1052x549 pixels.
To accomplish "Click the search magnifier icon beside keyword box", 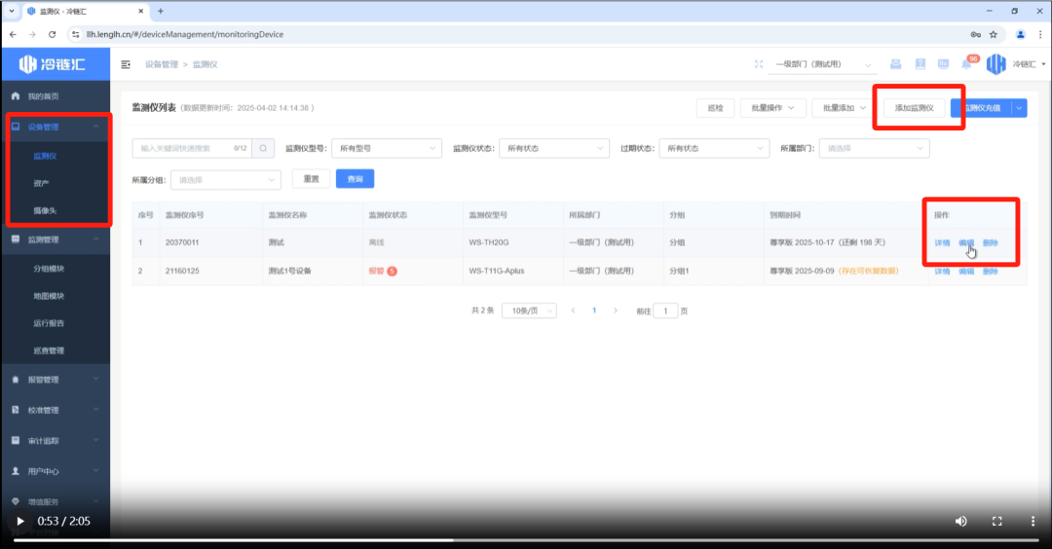I will click(x=263, y=148).
